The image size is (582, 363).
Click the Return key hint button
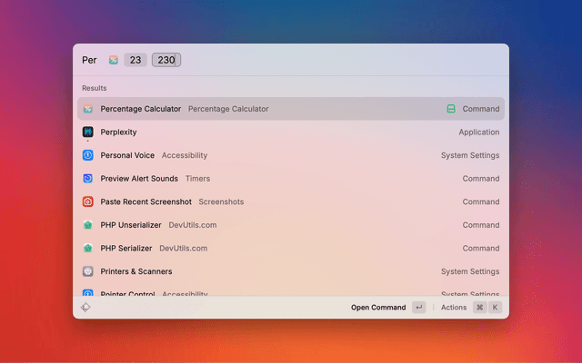pyautogui.click(x=418, y=308)
